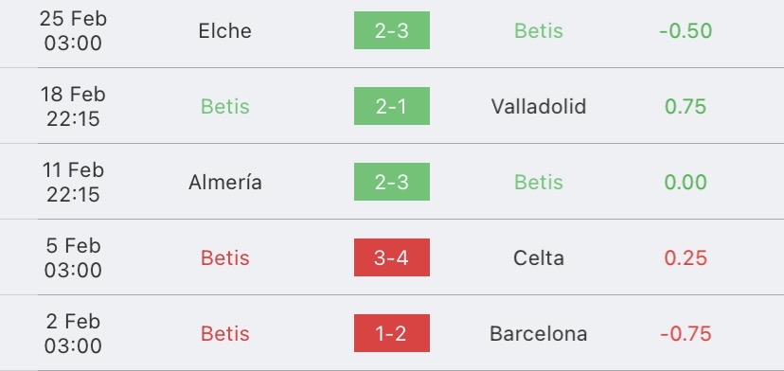This screenshot has width=784, height=371.
Task: Select the 2 Feb 03:00 match date
Action: (x=73, y=333)
